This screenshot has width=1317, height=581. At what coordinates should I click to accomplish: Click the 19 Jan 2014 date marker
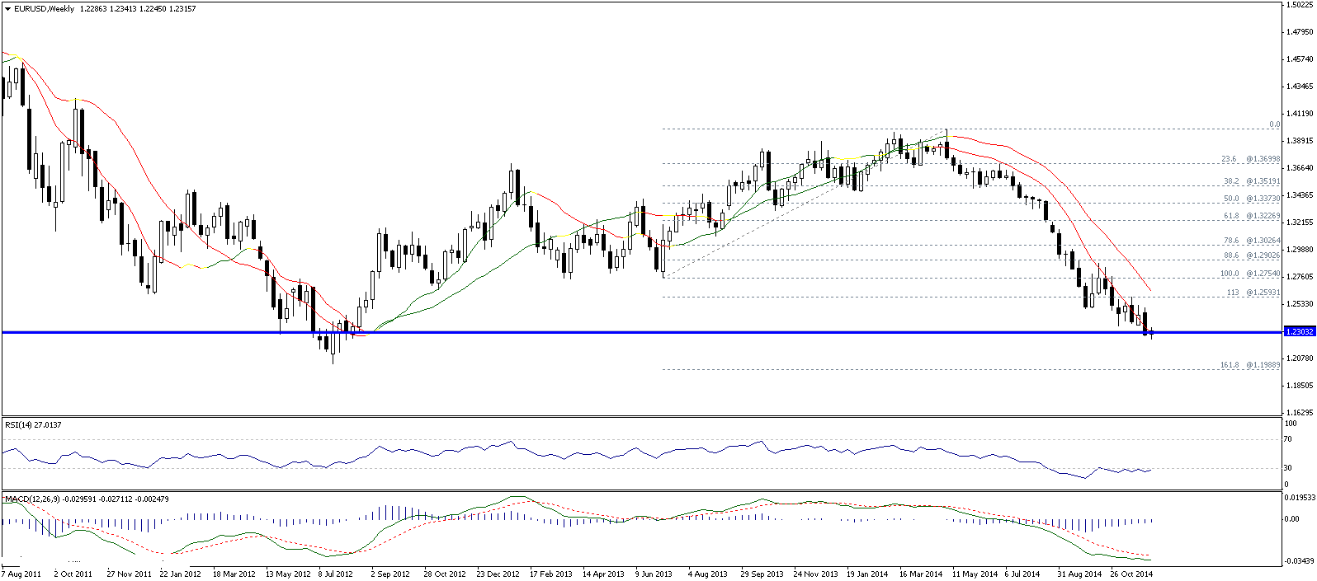tap(867, 574)
